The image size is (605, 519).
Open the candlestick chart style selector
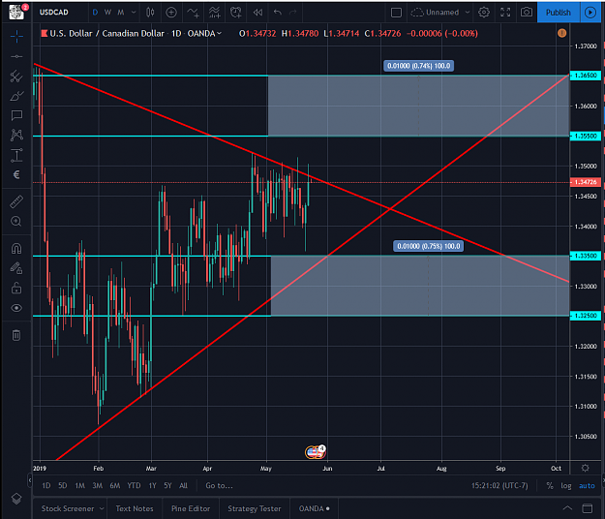pyautogui.click(x=150, y=13)
